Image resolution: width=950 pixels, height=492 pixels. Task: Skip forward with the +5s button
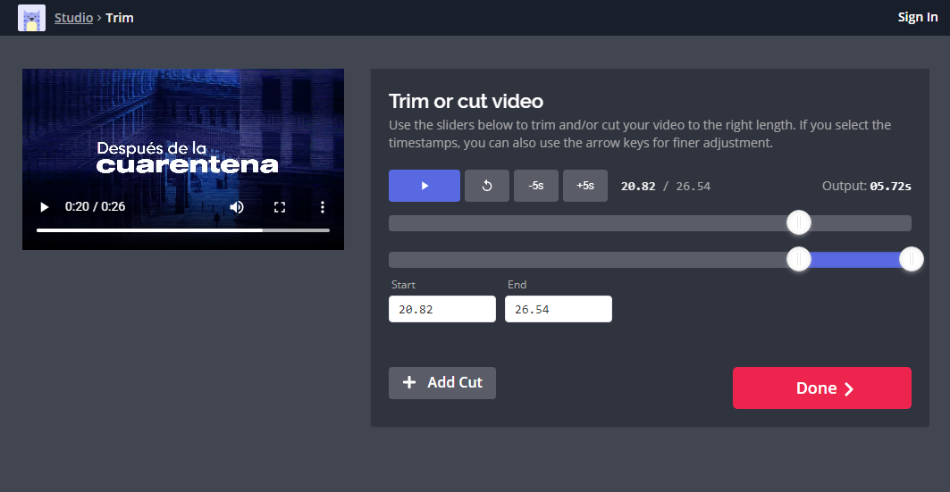tap(584, 186)
